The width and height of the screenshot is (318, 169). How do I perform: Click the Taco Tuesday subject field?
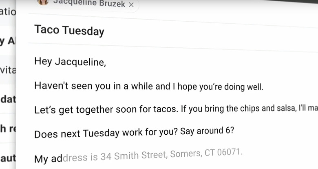(172, 31)
